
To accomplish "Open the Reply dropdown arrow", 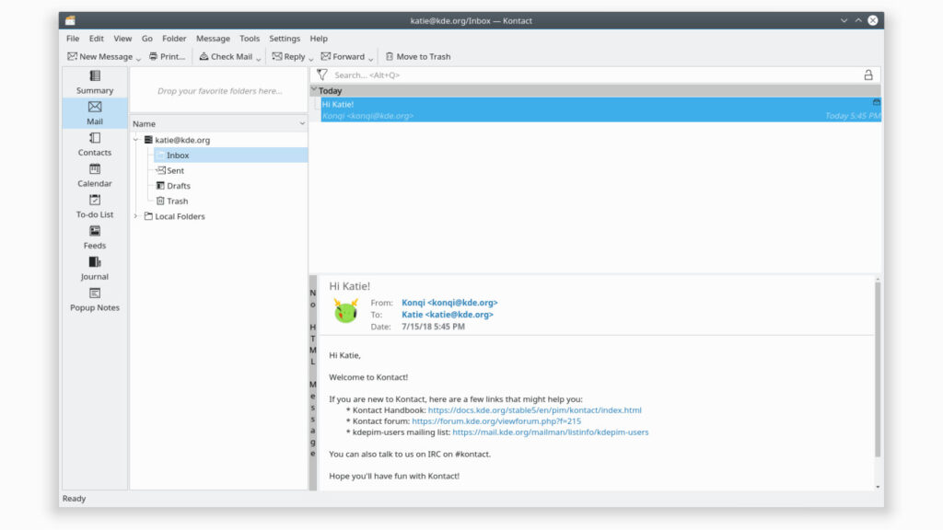I will click(x=311, y=58).
